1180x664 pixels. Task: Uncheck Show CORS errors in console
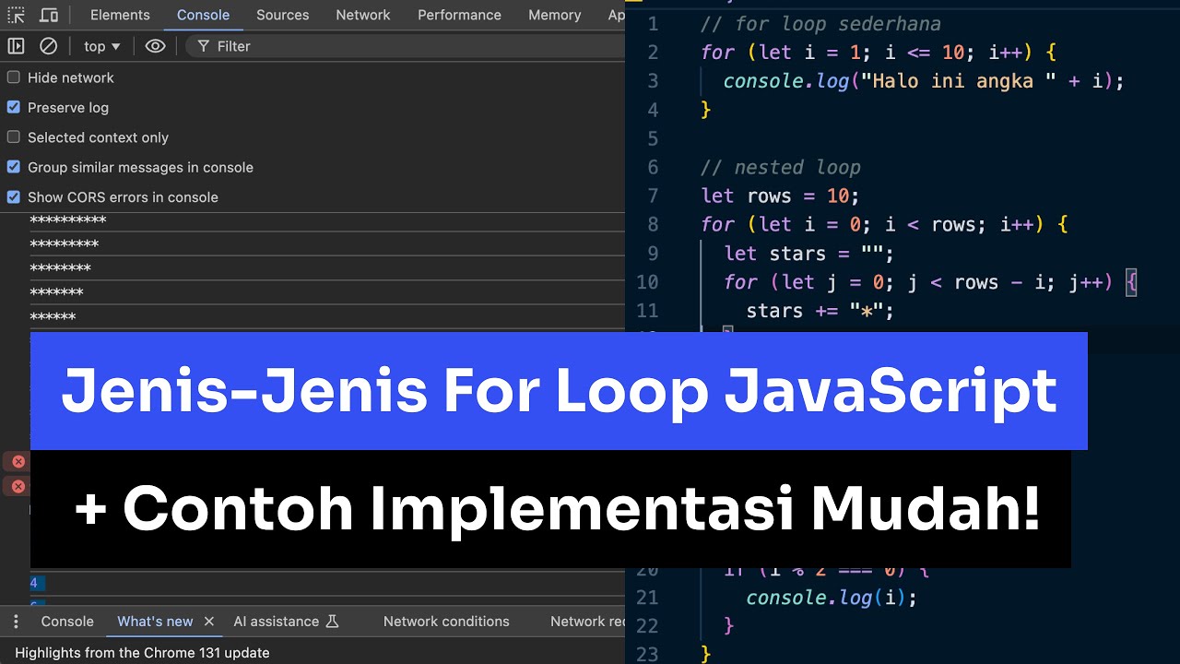click(14, 196)
